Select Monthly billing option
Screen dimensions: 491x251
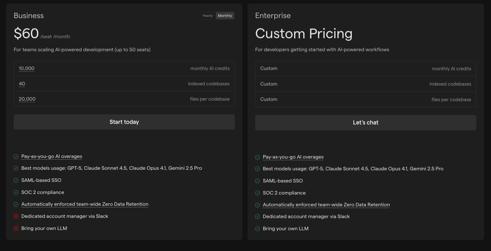pos(225,16)
